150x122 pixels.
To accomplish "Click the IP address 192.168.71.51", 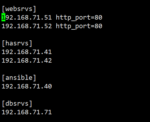I will 27,18.
